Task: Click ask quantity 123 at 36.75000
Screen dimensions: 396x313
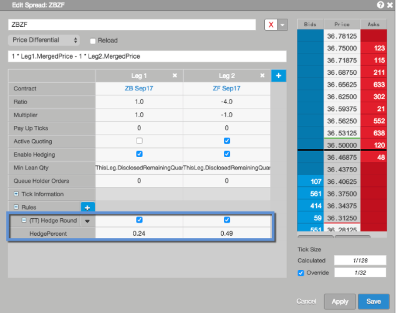Action: click(374, 48)
